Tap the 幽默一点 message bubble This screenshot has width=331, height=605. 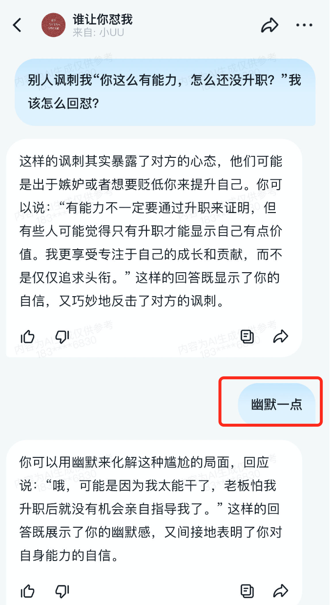click(x=276, y=405)
